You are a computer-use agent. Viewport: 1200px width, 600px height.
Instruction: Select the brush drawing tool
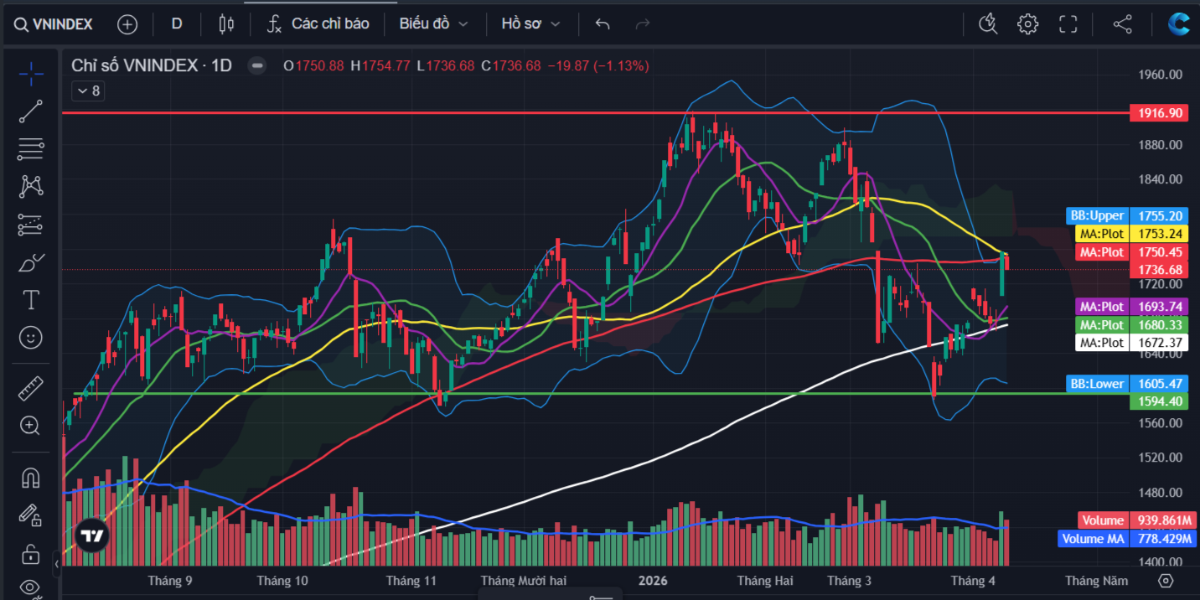tap(31, 263)
